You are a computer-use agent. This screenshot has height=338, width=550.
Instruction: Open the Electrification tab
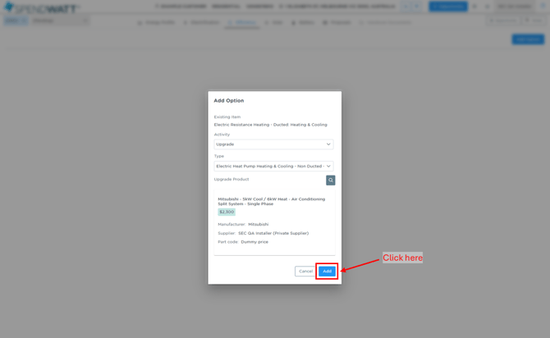(201, 22)
